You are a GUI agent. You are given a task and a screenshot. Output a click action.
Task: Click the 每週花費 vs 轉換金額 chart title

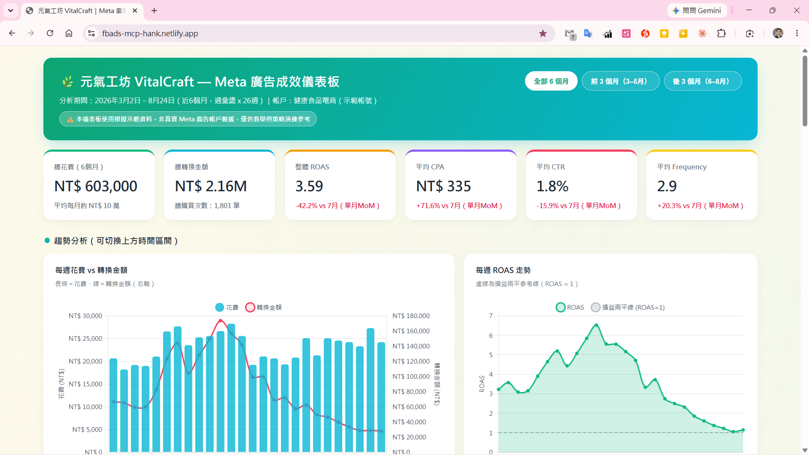click(91, 270)
